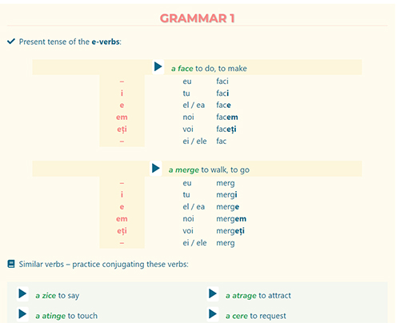Click the red ending 'em' in face table
The image size is (400, 323).
[x=122, y=118]
